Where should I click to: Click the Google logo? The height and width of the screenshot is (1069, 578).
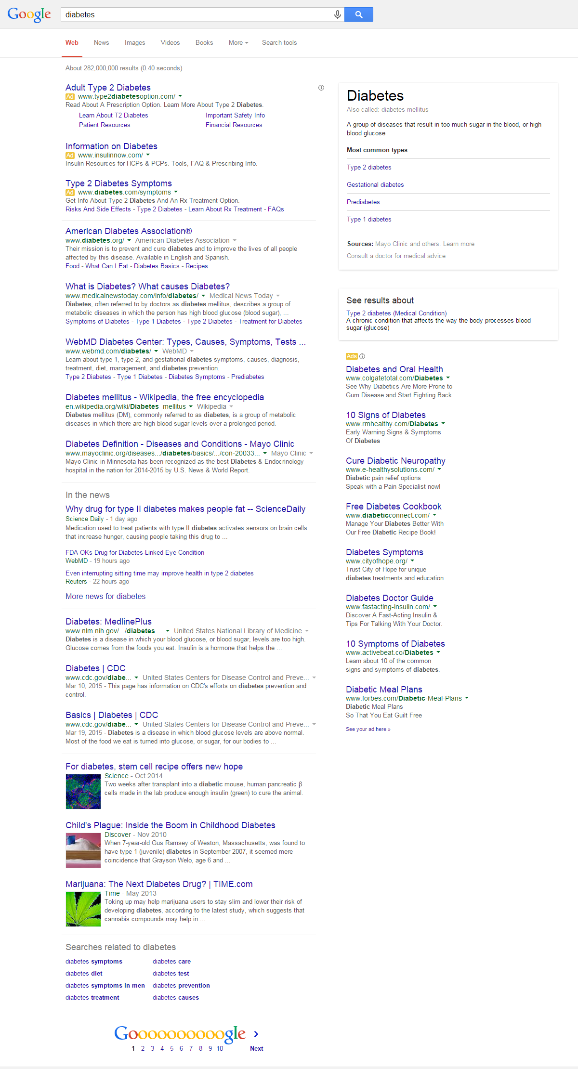[29, 14]
